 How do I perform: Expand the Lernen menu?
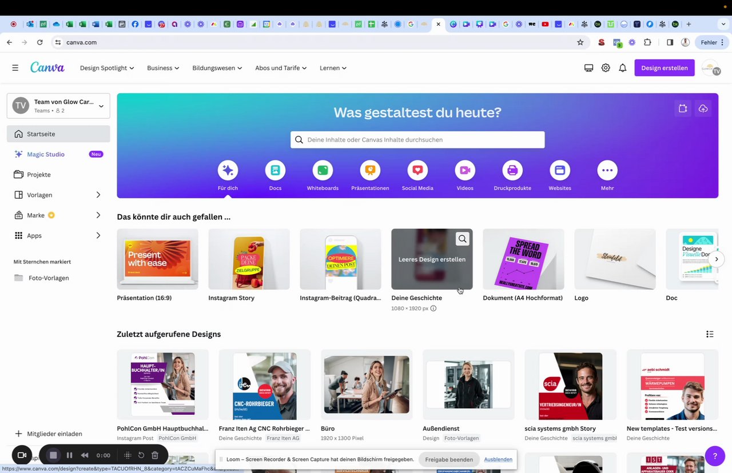click(333, 68)
